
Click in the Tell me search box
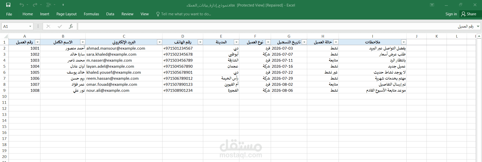click(x=186, y=14)
